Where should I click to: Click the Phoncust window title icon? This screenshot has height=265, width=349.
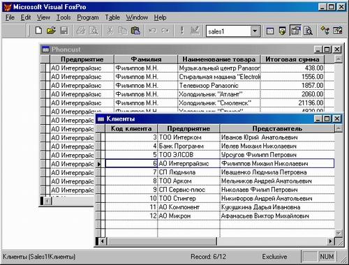tap(45, 50)
